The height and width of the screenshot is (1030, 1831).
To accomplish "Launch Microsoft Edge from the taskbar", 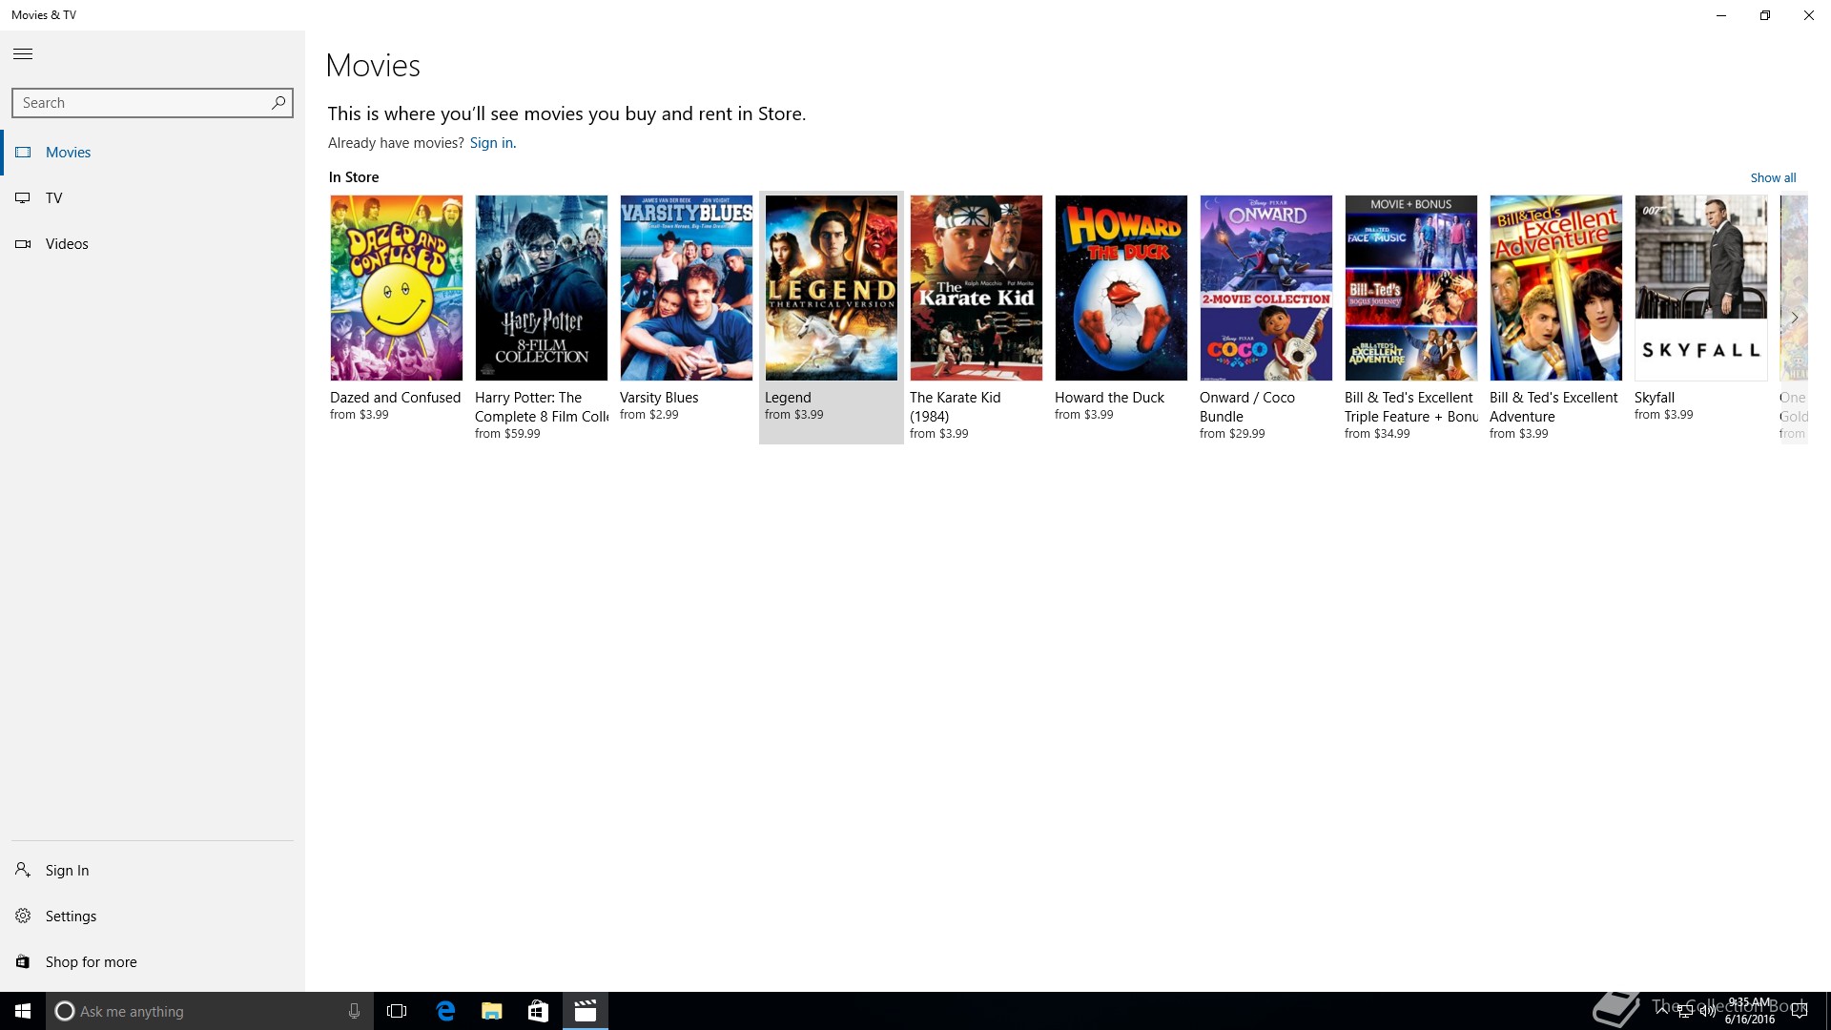I will click(445, 1011).
